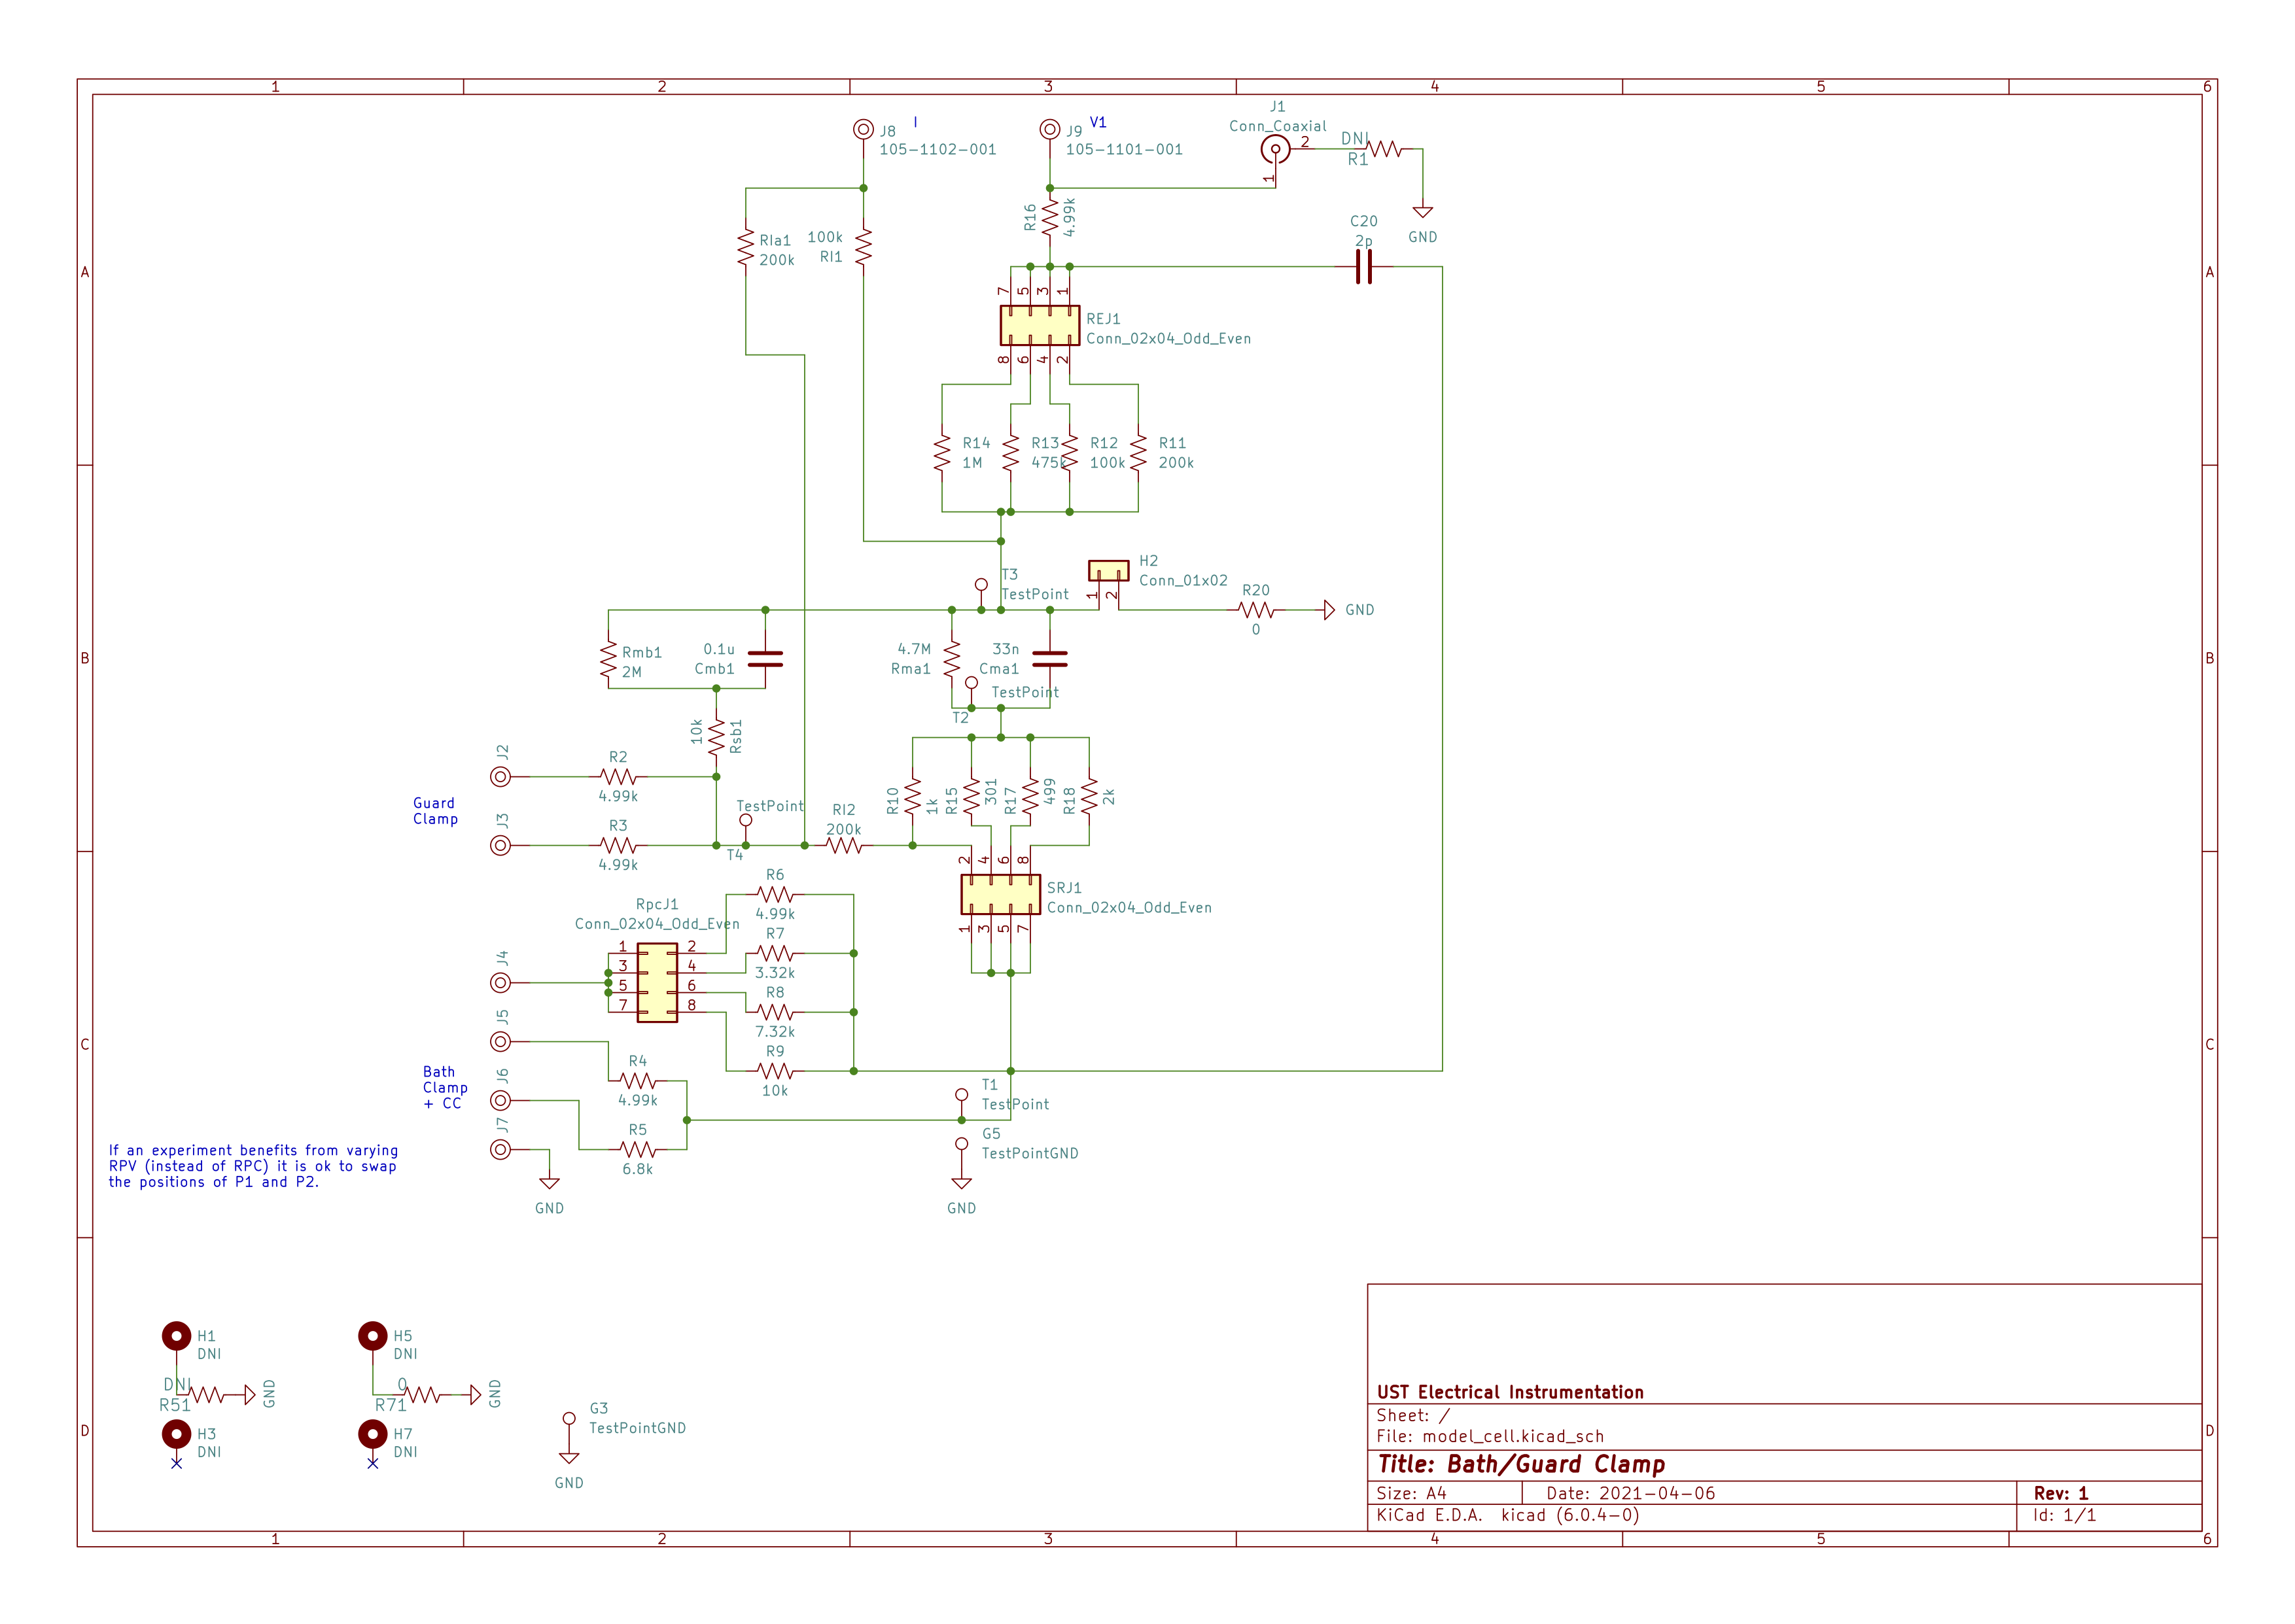Screen dimensions: 2295x1624
Task: Click the J8 105-1102-001 connector circle
Action: click(863, 129)
